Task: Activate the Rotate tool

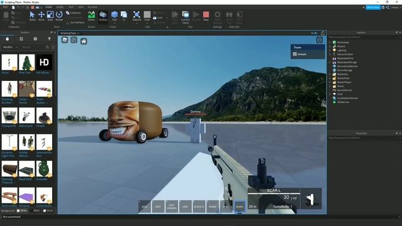Action: tap(59, 16)
